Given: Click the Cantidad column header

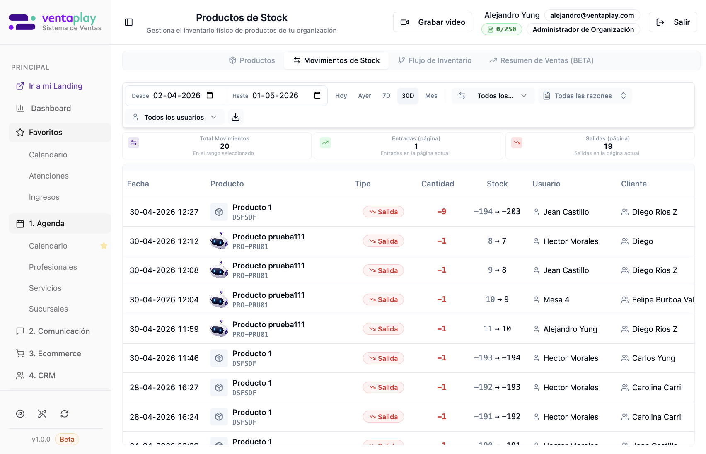Looking at the screenshot, I should tap(438, 184).
